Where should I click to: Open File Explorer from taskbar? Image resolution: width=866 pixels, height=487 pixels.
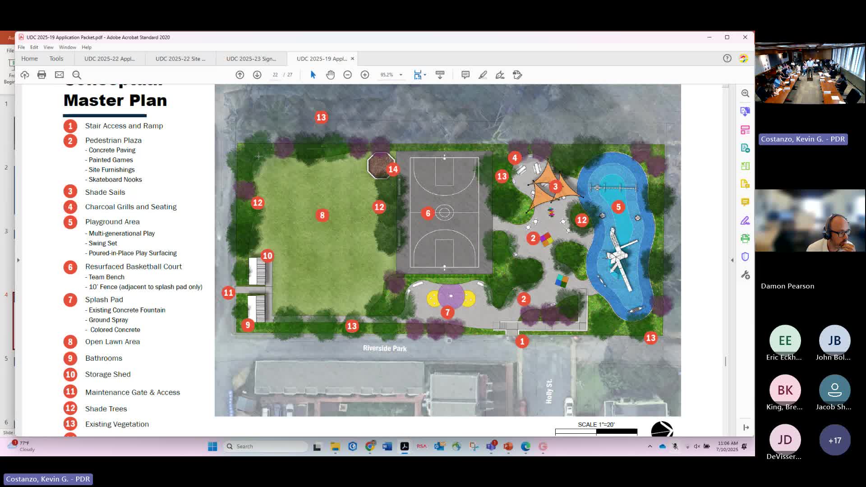(x=335, y=446)
